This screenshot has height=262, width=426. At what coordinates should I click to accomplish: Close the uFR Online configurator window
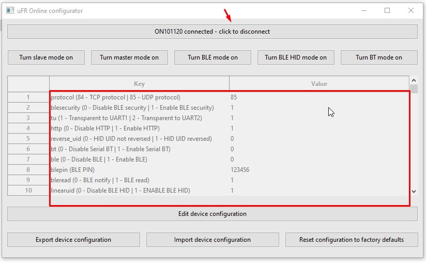tap(411, 10)
